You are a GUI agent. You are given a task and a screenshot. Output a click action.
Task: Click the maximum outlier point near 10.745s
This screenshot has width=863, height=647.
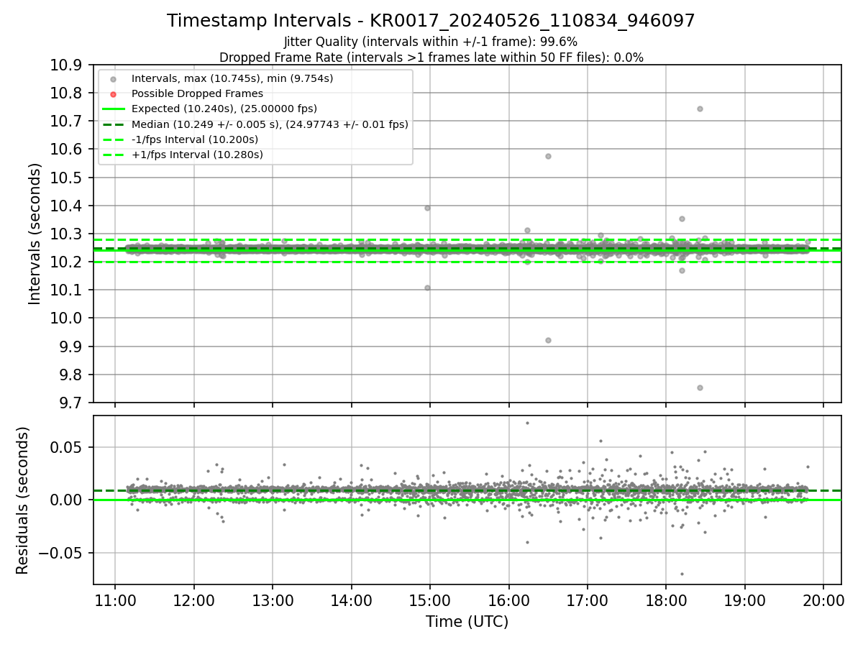[700, 109]
